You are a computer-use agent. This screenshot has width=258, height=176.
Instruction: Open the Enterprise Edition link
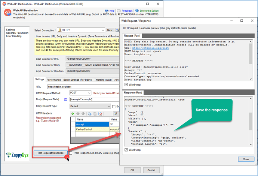tap(149, 11)
